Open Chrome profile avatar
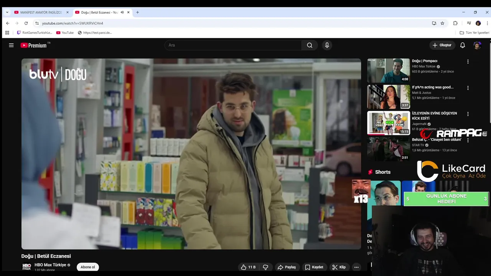The height and width of the screenshot is (276, 491). (x=478, y=23)
